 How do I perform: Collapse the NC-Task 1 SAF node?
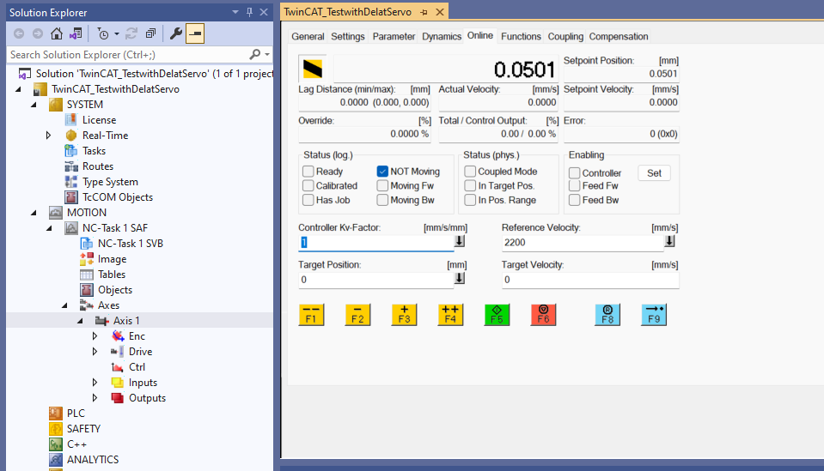49,228
